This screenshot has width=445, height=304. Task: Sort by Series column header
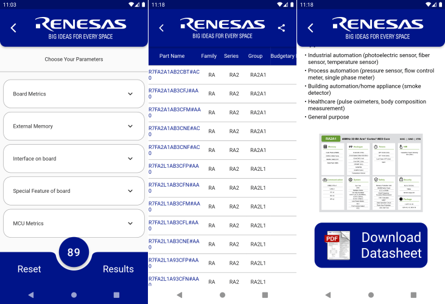click(231, 56)
